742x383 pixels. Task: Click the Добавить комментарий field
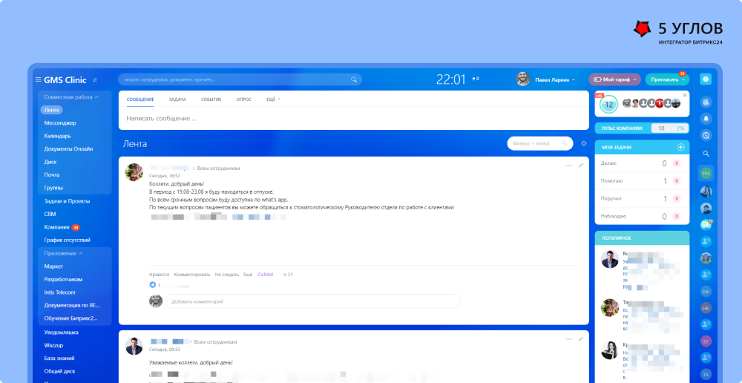(312, 301)
